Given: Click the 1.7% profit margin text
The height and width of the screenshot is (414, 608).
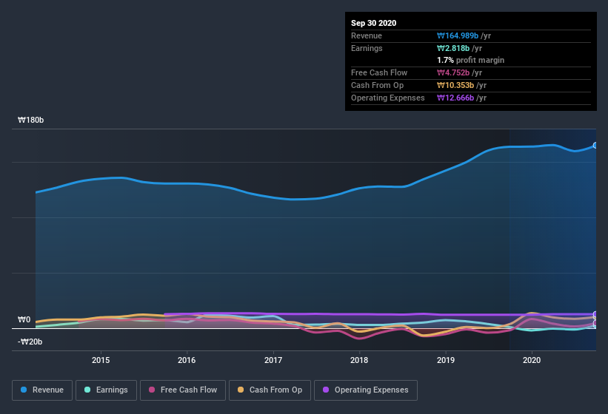Looking at the screenshot, I should click(x=471, y=60).
